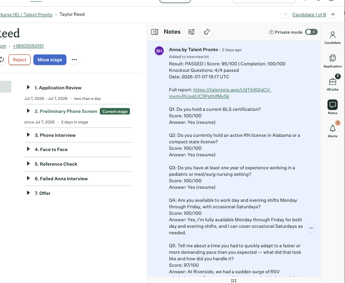Click the "2 days in stage" text

pyautogui.click(x=75, y=122)
